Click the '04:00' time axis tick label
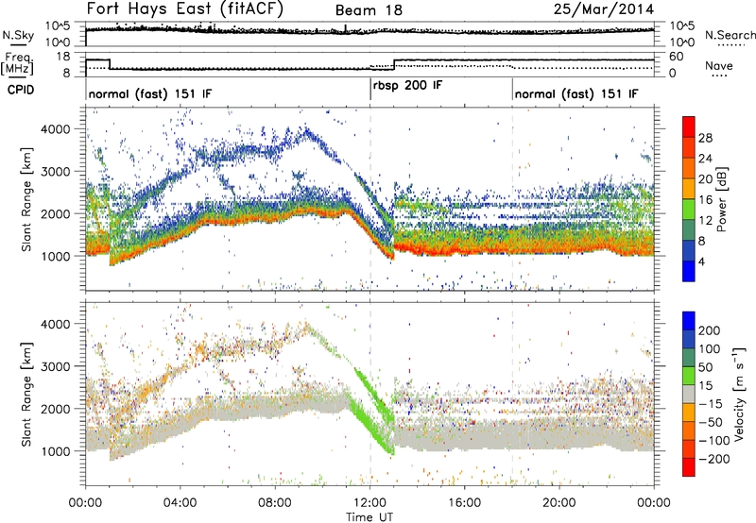 (180, 503)
